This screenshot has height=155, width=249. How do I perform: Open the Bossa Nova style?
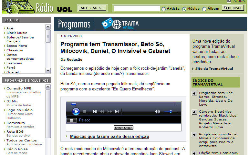point(17,46)
